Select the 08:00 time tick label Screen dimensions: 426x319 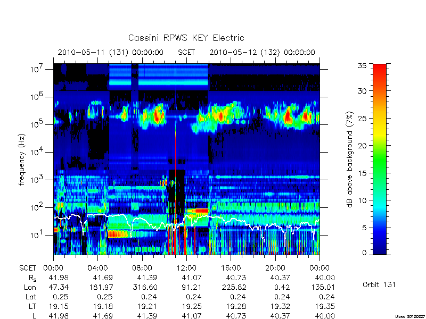click(x=142, y=268)
